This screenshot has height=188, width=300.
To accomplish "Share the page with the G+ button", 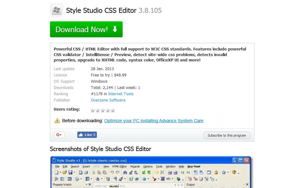I will point(59,135).
